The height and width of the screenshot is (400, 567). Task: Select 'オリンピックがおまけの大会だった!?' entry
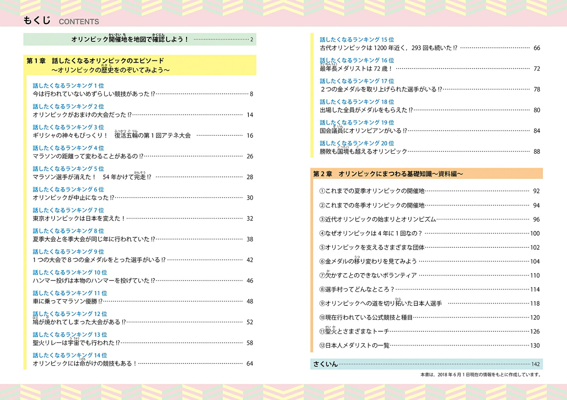coord(143,115)
